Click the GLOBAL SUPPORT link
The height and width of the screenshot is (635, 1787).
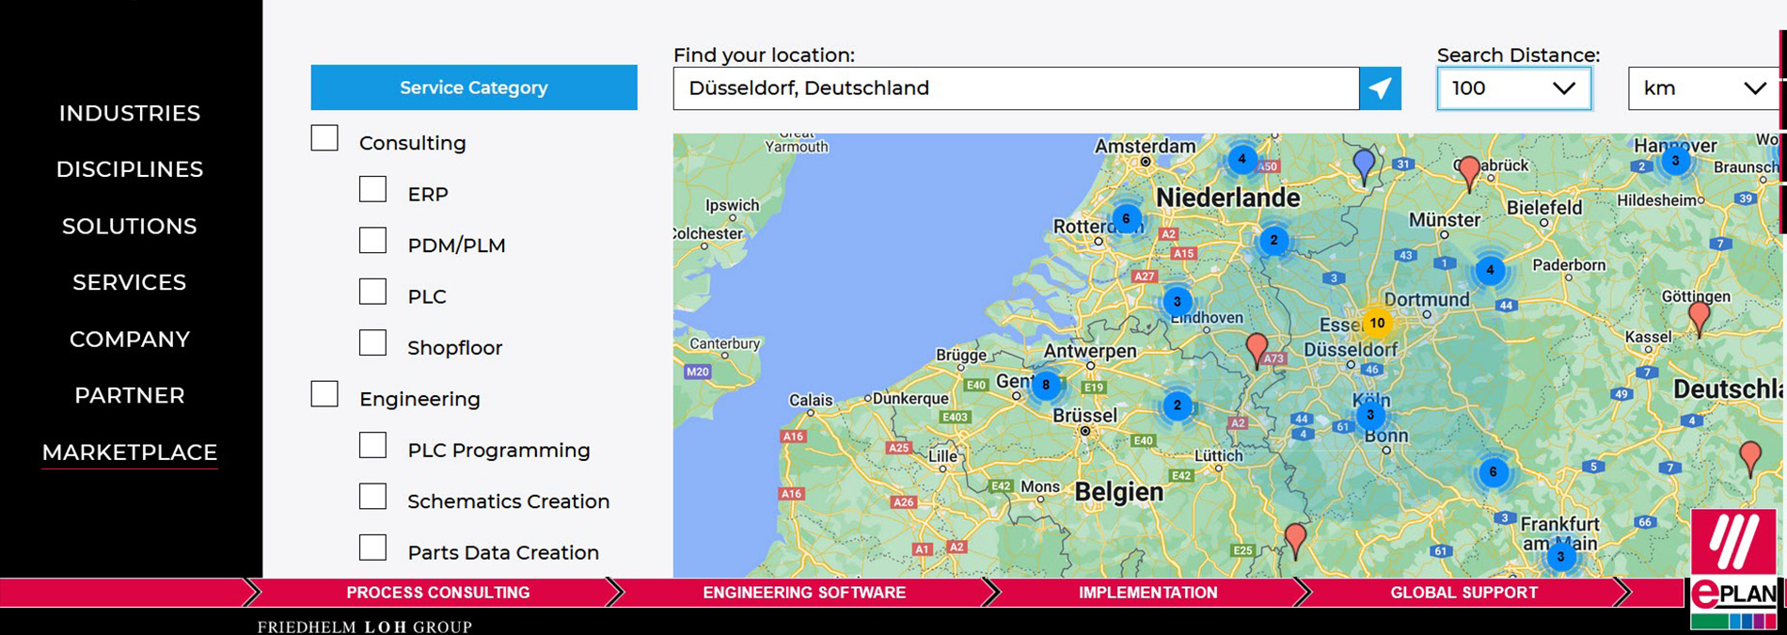[x=1464, y=593]
